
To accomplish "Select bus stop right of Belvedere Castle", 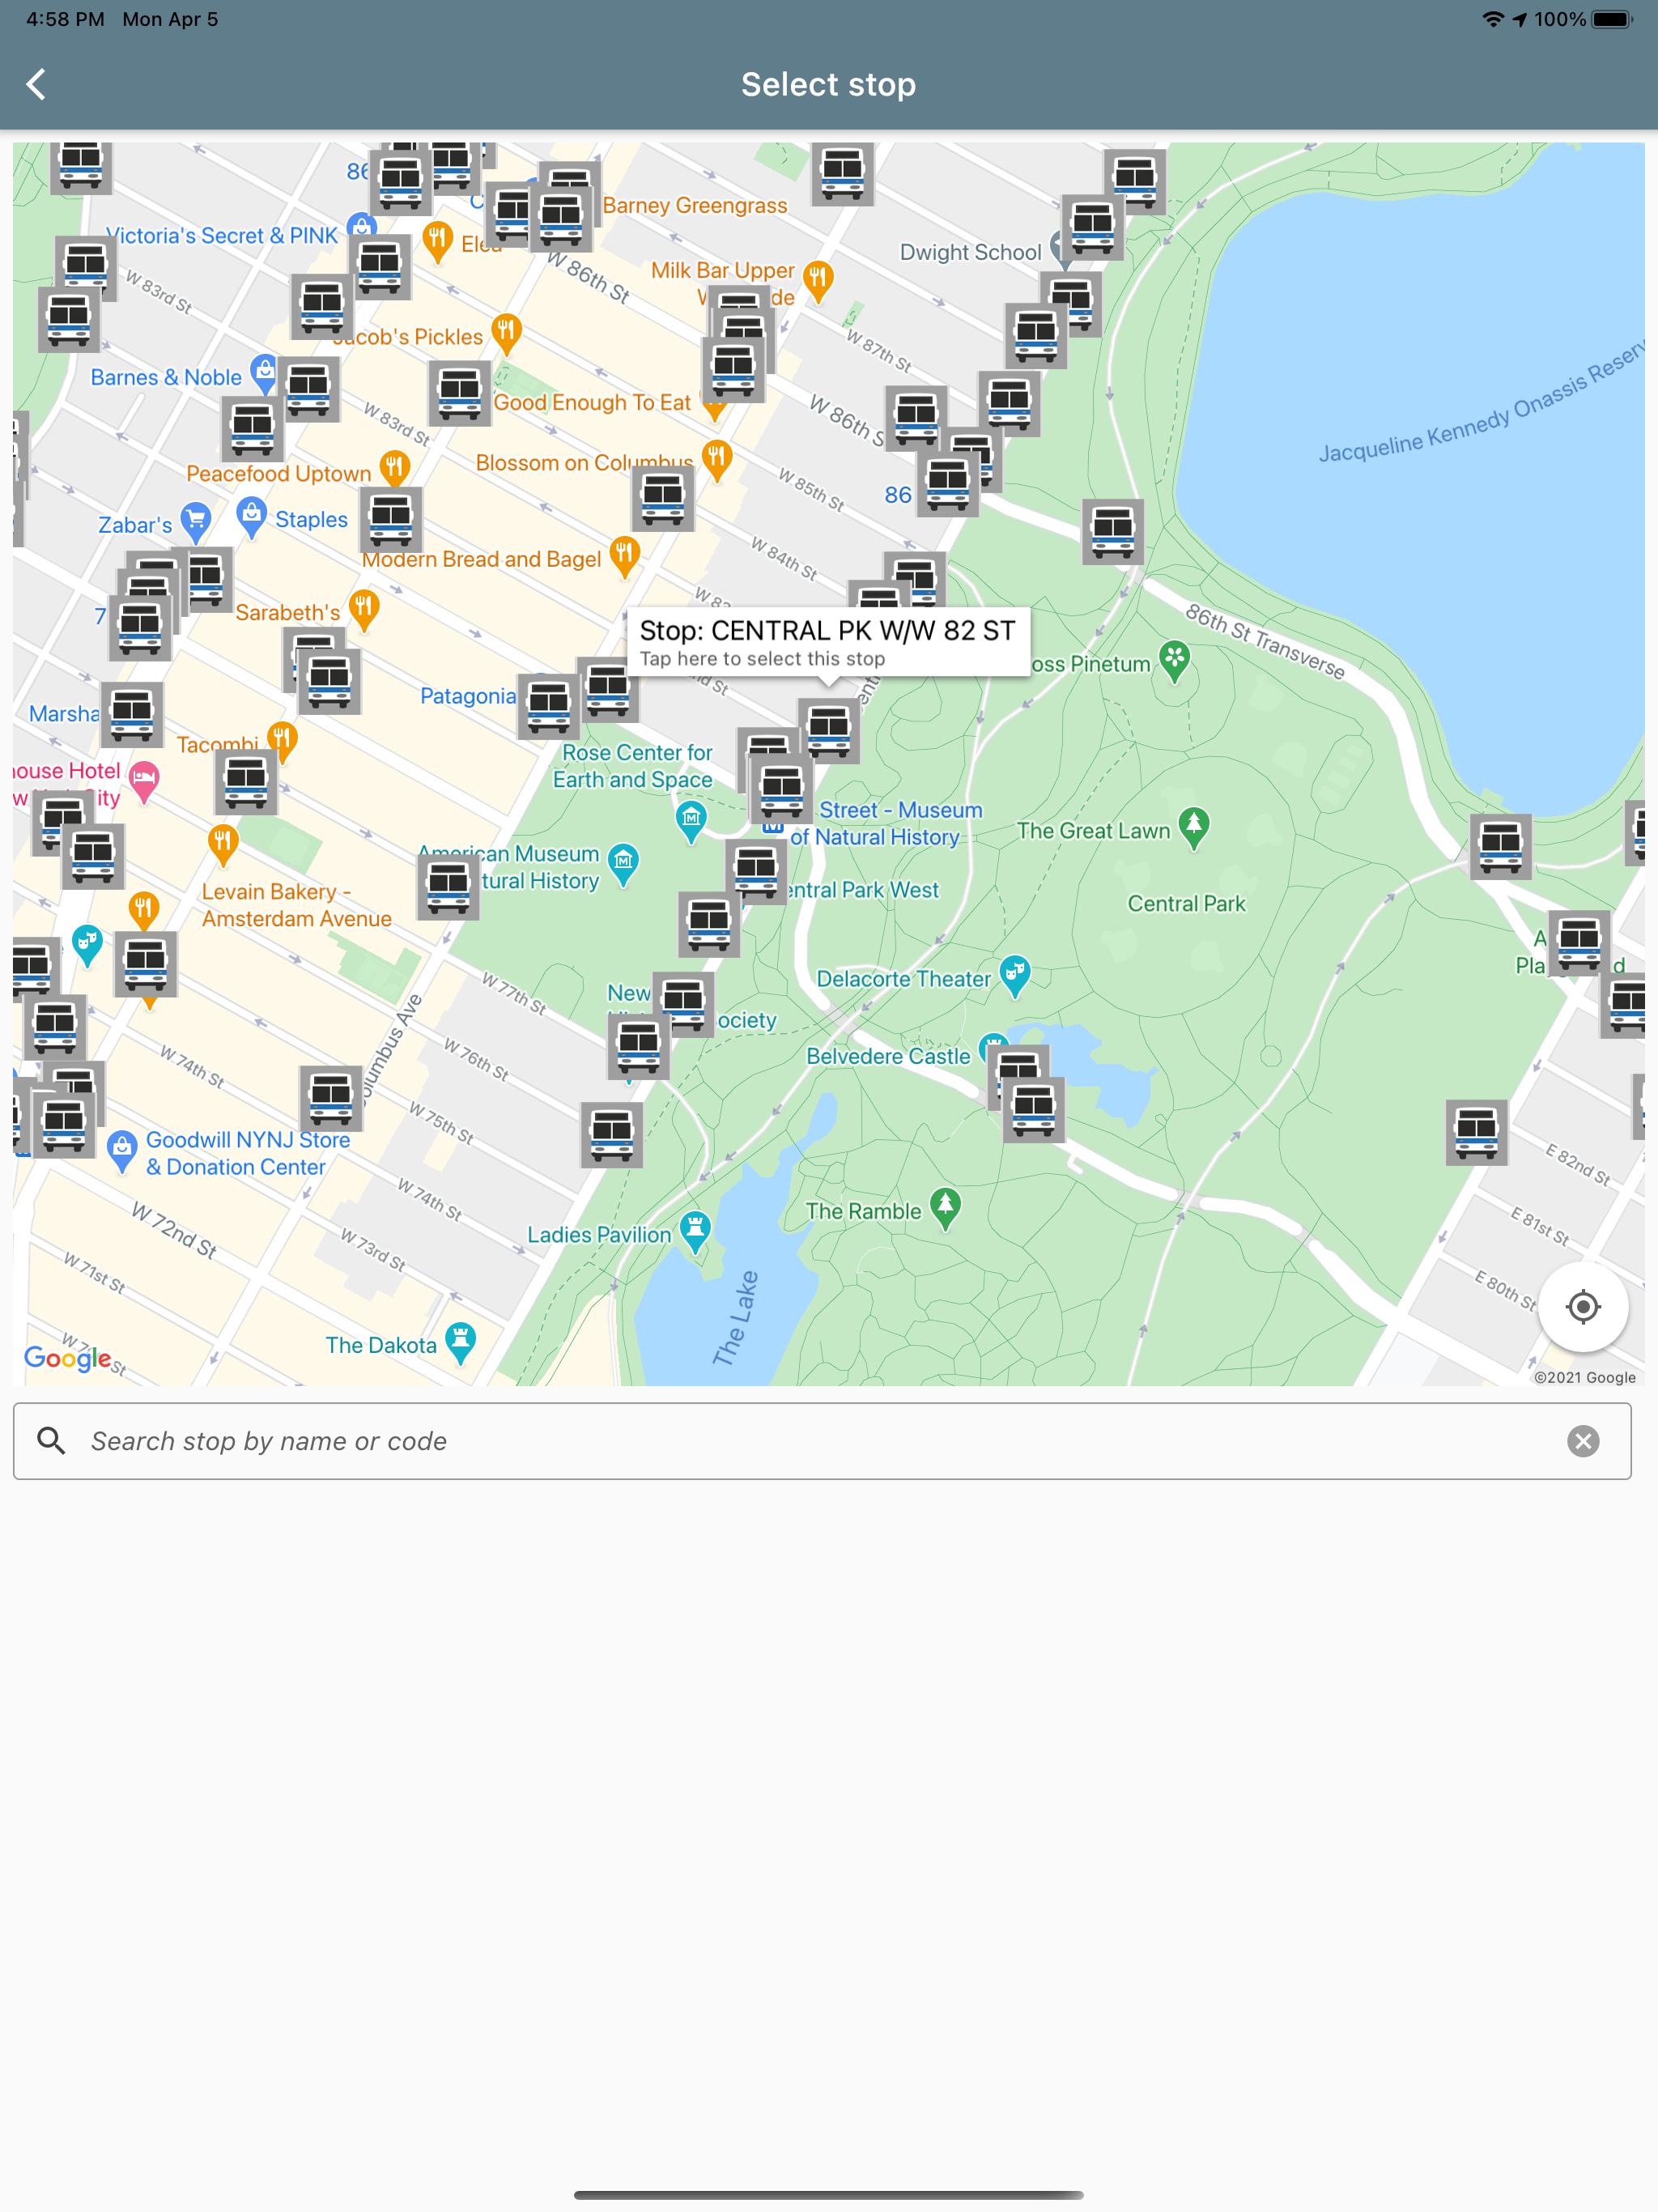I will (1034, 1111).
